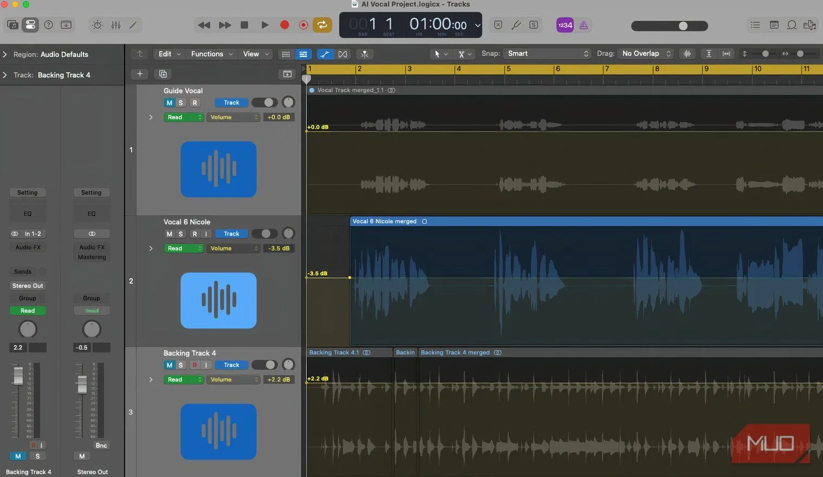Open Editors pencil icon
This screenshot has width=823, height=477.
click(x=133, y=25)
